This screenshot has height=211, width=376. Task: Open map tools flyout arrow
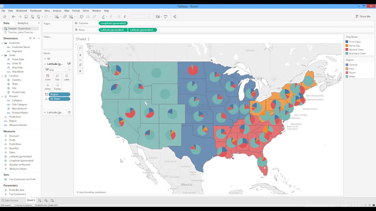pos(80,71)
